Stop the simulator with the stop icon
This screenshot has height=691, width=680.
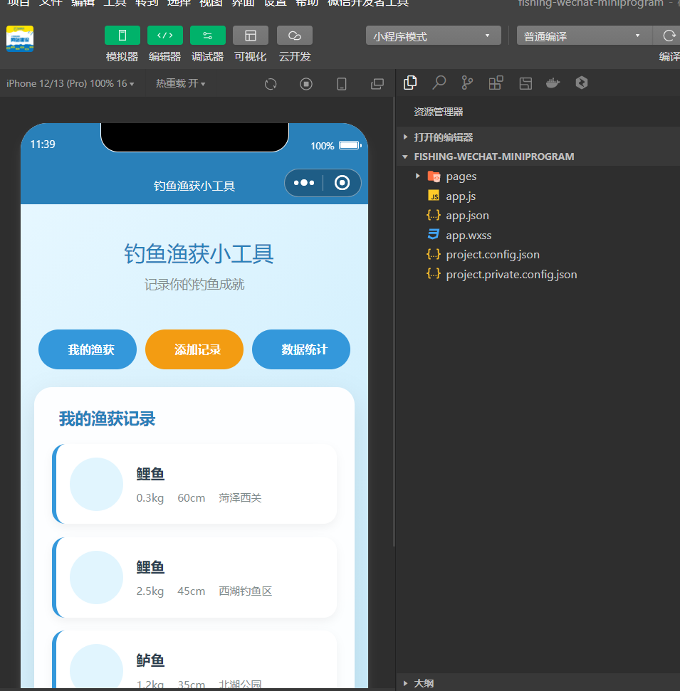click(306, 84)
